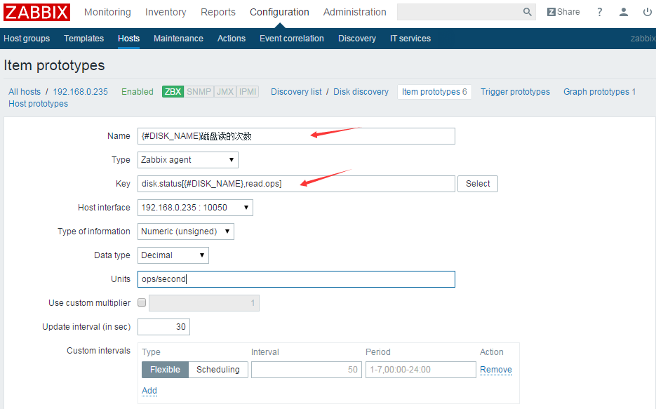Click the custom multiplier value field
656x409 pixels.
pyautogui.click(x=204, y=303)
